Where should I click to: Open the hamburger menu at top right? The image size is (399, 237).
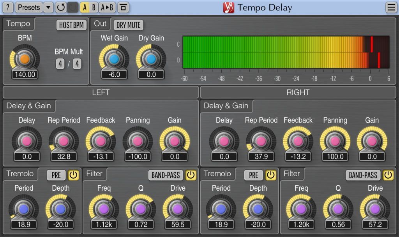tap(392, 7)
